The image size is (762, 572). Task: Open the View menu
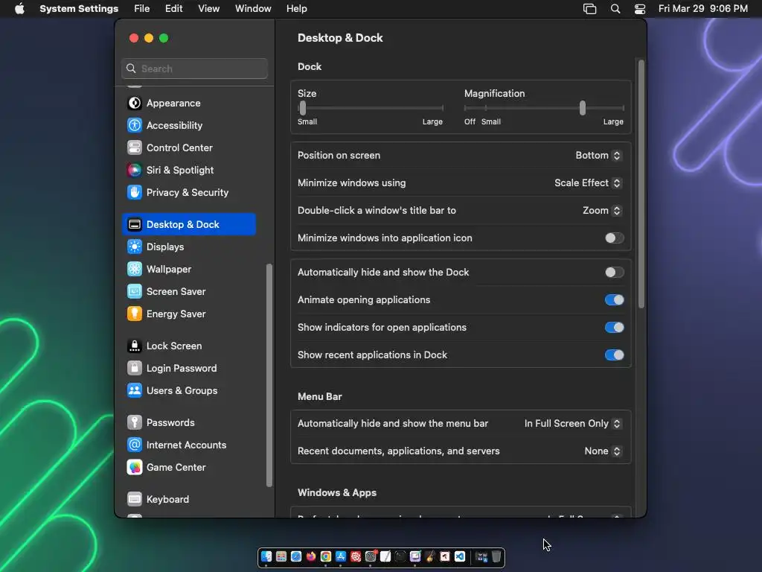[x=209, y=9]
